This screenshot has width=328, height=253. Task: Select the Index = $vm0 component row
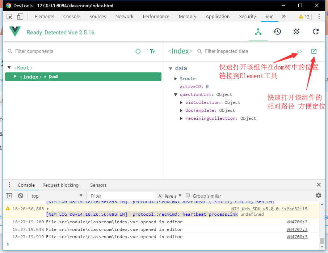pos(83,77)
